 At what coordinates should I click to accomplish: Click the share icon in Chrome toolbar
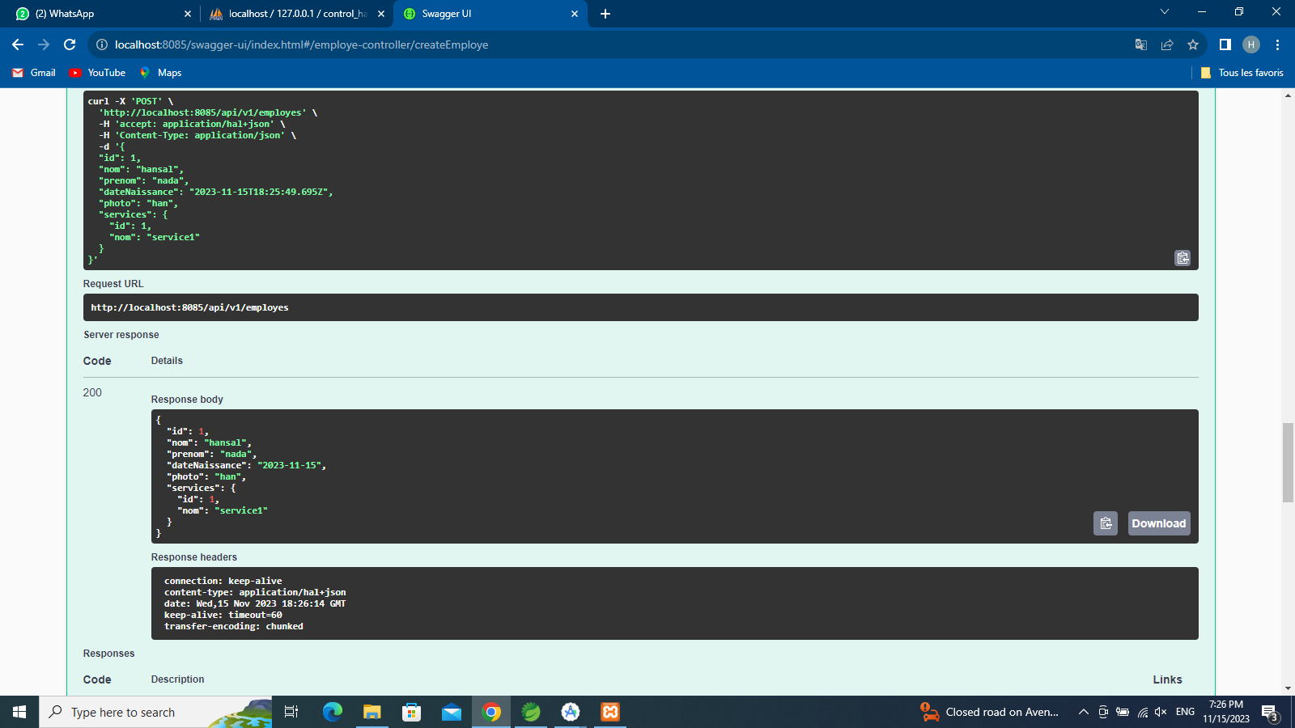pyautogui.click(x=1167, y=45)
